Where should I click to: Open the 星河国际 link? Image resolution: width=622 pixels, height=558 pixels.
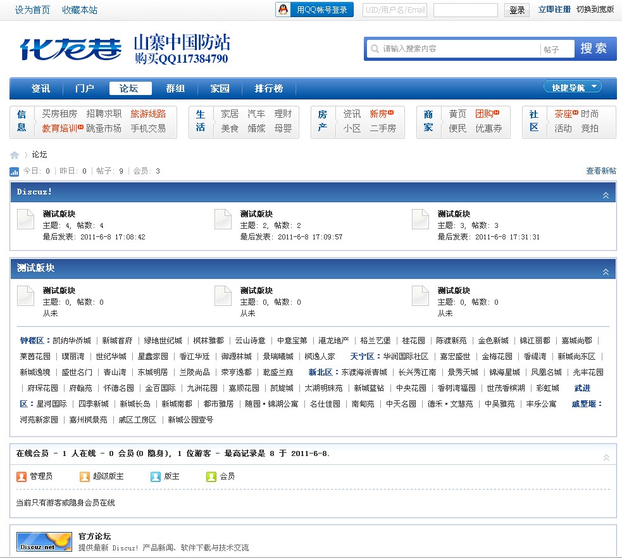(51, 404)
